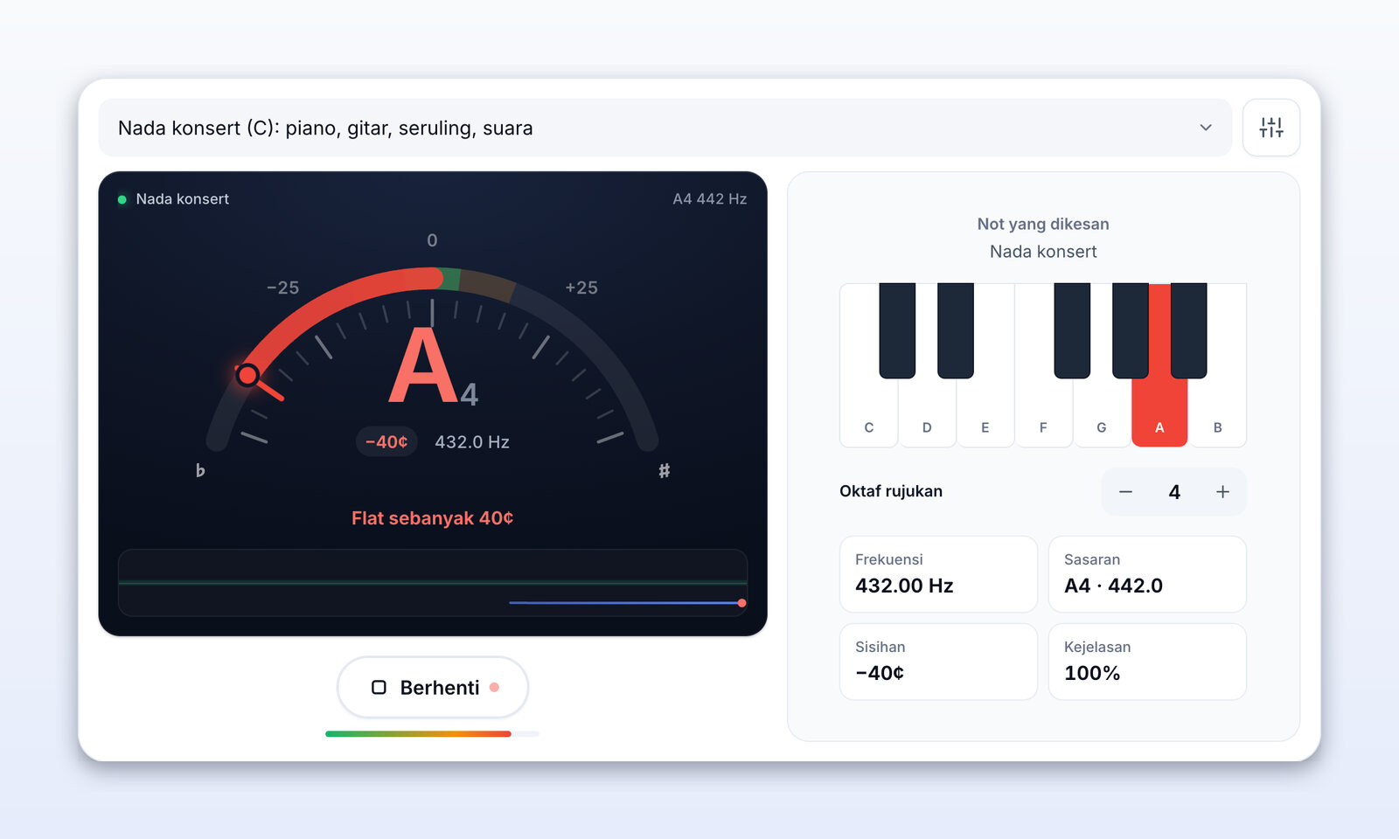
Task: Click the Frekuensi 432.00 Hz card
Action: pyautogui.click(x=938, y=574)
